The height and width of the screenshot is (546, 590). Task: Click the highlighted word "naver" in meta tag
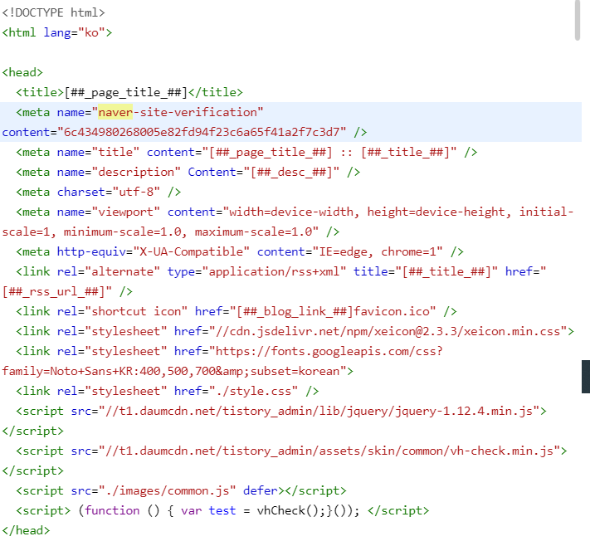pyautogui.click(x=115, y=112)
